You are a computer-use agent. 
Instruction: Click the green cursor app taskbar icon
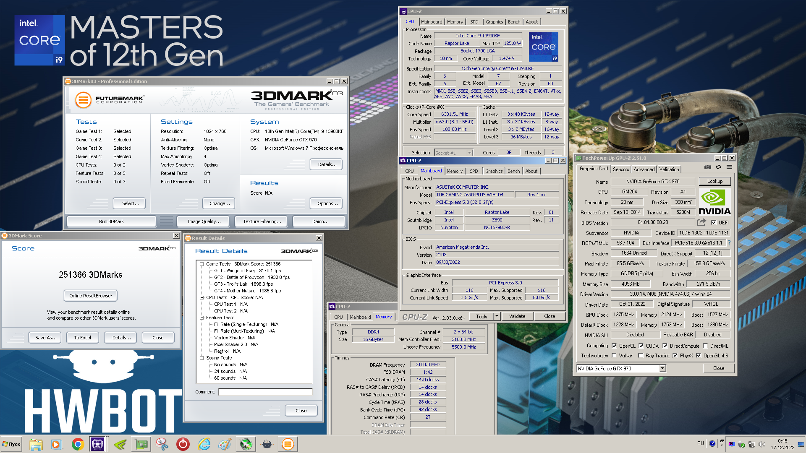click(246, 444)
